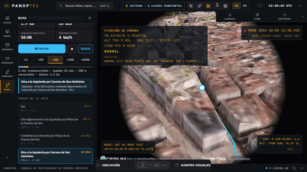Set playback speed to ×1000
This screenshot has height=172, width=307.
click(x=85, y=60)
